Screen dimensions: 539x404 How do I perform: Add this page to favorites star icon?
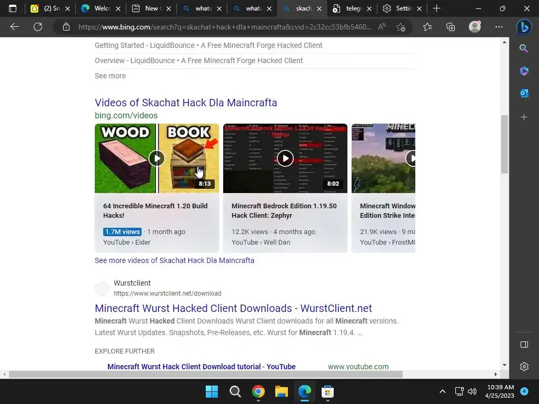(x=401, y=27)
